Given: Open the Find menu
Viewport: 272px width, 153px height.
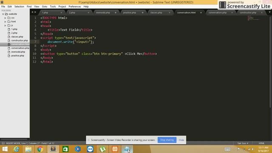Looking at the screenshot, I should pyautogui.click(x=29, y=7).
